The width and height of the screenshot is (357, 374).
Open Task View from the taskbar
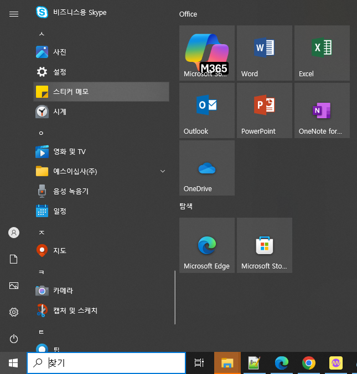[199, 363]
